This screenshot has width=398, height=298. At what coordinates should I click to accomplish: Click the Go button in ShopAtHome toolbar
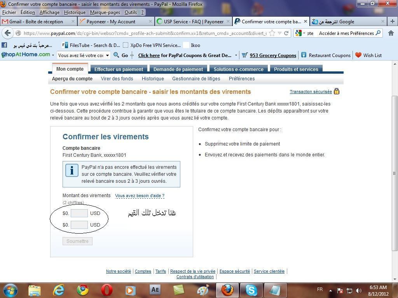pyautogui.click(x=125, y=55)
